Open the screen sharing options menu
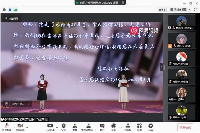 (x=57, y=127)
